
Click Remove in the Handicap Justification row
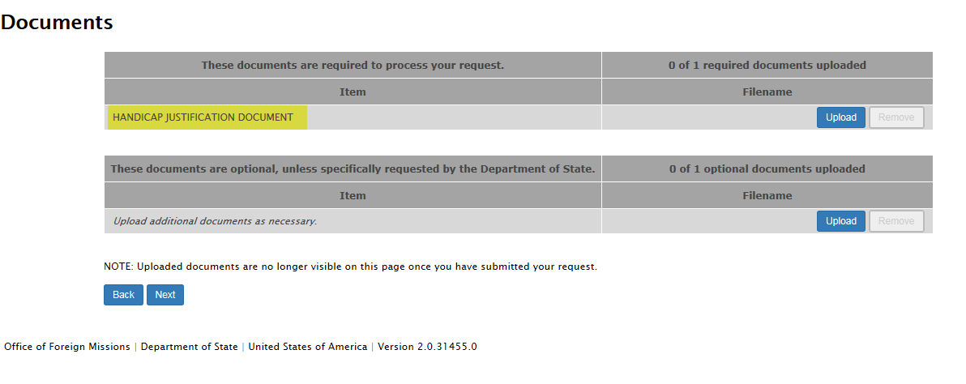click(x=896, y=117)
